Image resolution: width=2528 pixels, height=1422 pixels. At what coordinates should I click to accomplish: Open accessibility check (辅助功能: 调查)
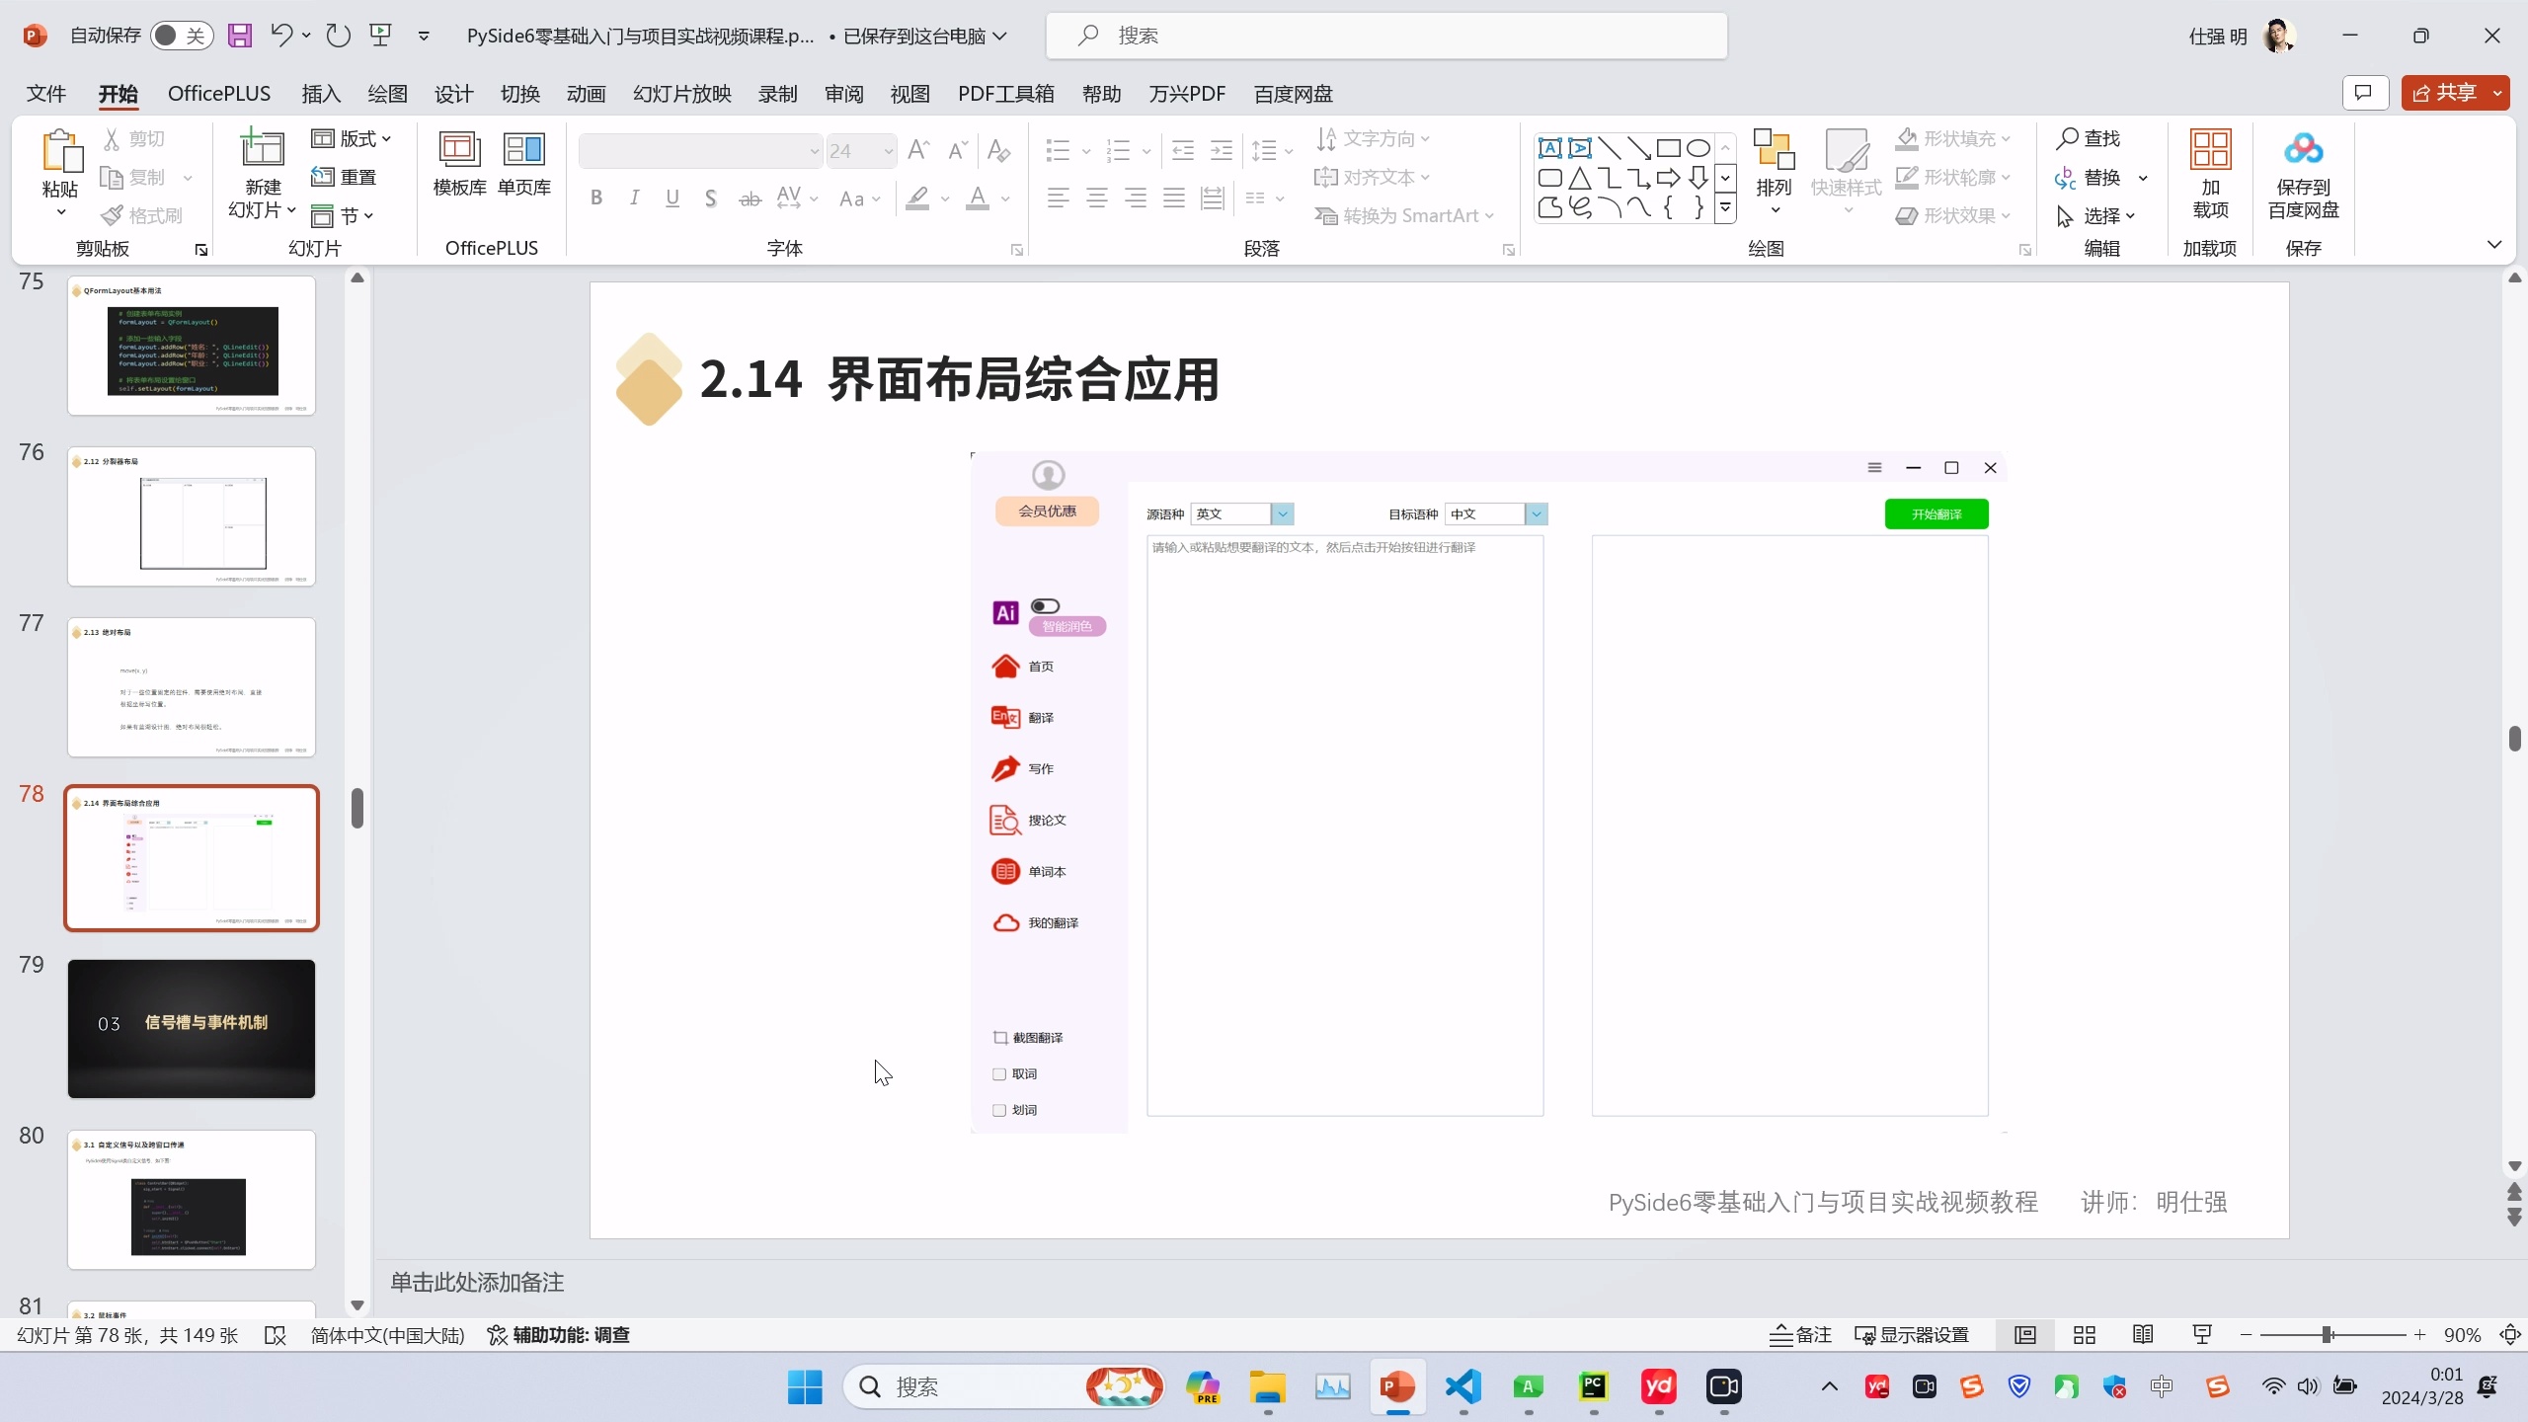(x=559, y=1335)
